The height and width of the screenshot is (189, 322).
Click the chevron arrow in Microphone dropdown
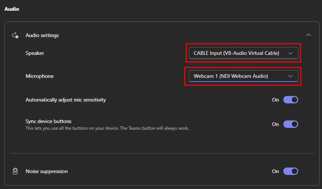tap(291, 76)
